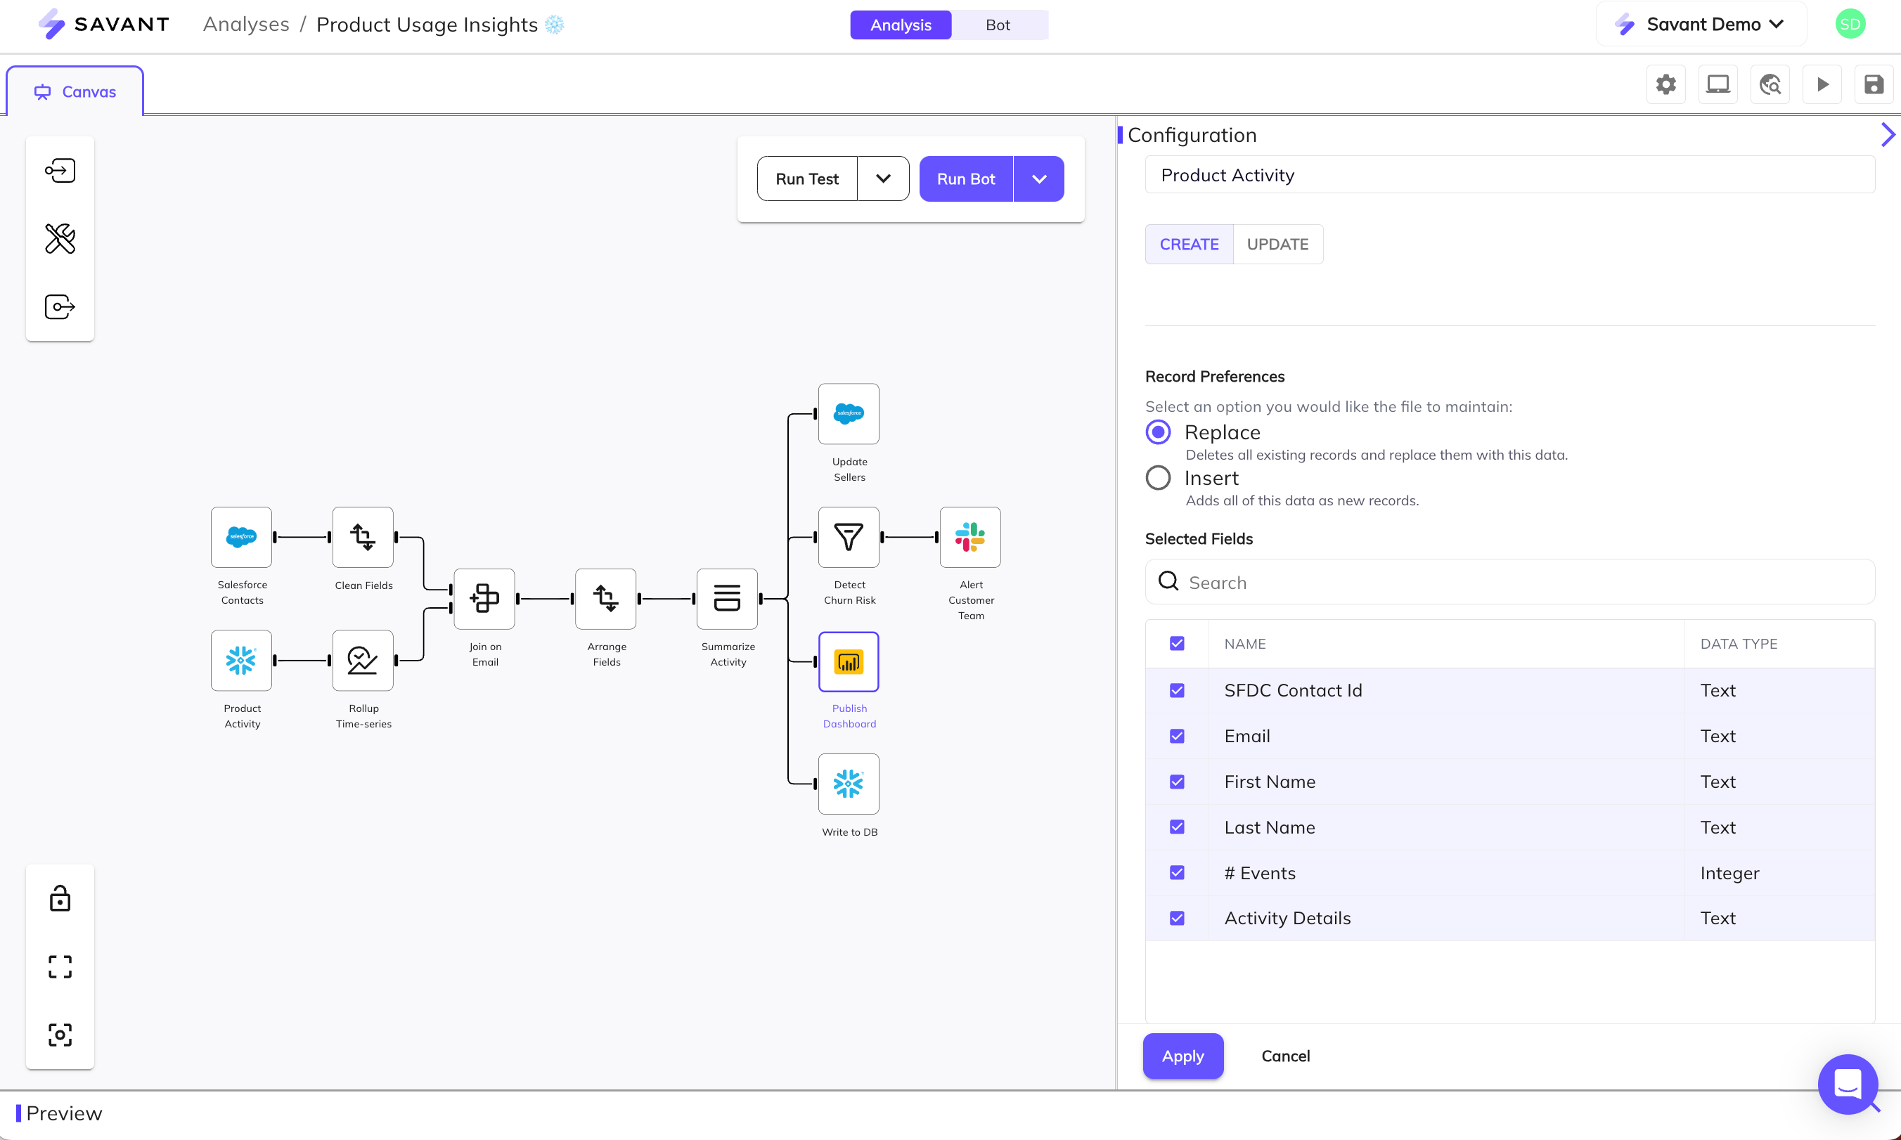The width and height of the screenshot is (1901, 1140).
Task: Toggle the select-all checkbox in the fields table
Action: pyautogui.click(x=1176, y=643)
